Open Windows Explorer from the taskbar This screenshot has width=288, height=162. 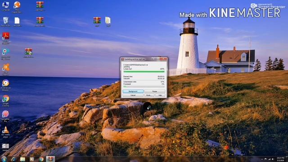click(x=22, y=159)
